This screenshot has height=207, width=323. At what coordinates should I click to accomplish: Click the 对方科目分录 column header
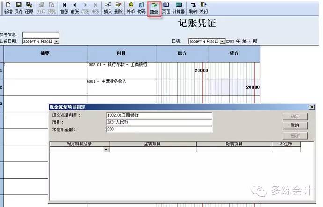[79, 144]
